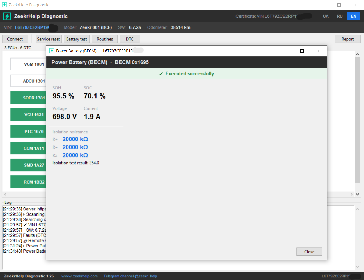Click the log line '[21:29:36] Server'
The image size is (364, 280).
coord(25,209)
